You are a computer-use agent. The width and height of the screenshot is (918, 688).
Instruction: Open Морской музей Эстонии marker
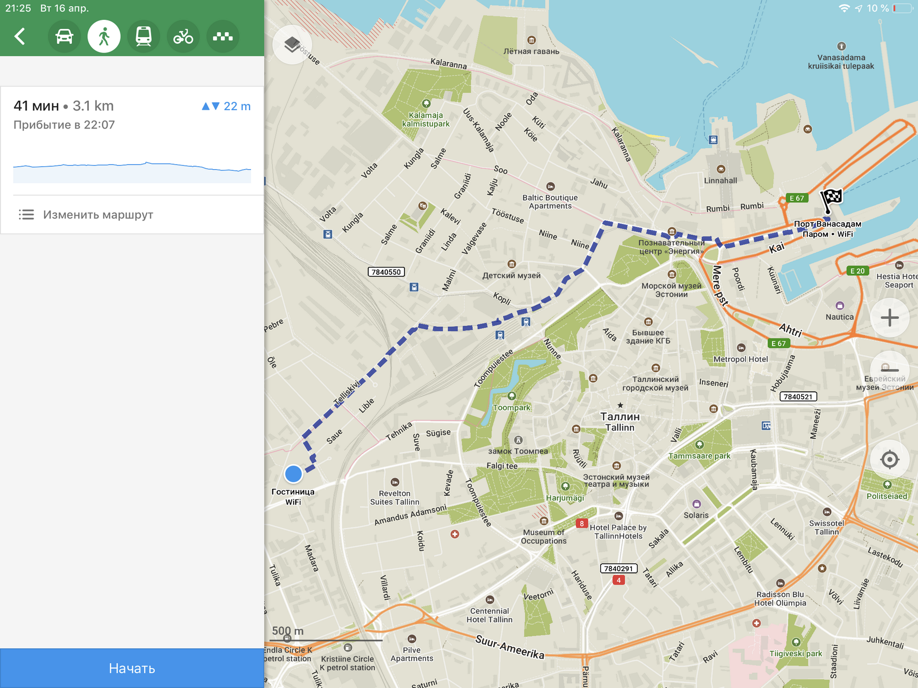[x=672, y=275]
